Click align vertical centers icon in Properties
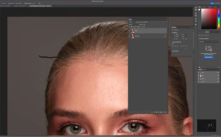Viewport: 221px width, 137px height. 183,46
